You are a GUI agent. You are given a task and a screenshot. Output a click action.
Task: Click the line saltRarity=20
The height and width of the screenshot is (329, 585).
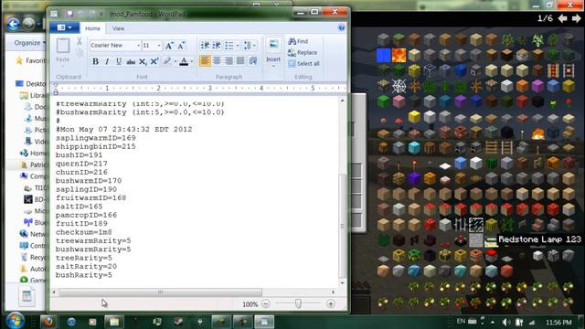click(x=86, y=267)
